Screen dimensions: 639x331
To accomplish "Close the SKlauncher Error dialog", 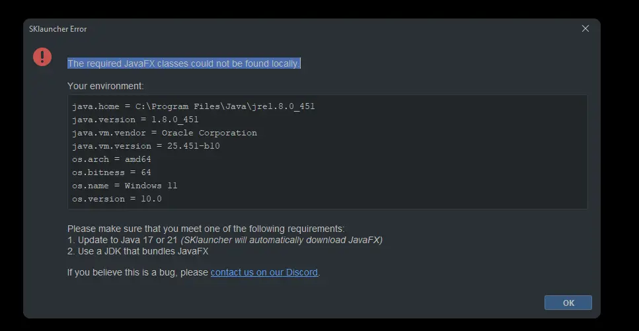I will tap(585, 28).
